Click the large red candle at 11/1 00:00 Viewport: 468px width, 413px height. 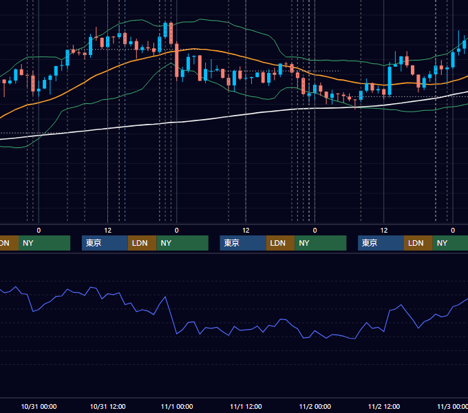tap(177, 61)
